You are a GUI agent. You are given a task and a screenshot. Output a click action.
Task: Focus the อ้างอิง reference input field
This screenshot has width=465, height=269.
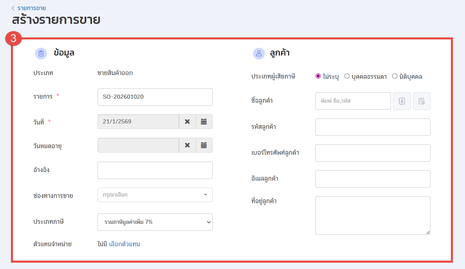(x=155, y=170)
